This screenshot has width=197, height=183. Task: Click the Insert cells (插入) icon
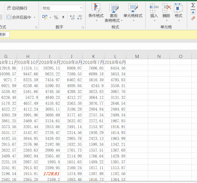tap(154, 8)
